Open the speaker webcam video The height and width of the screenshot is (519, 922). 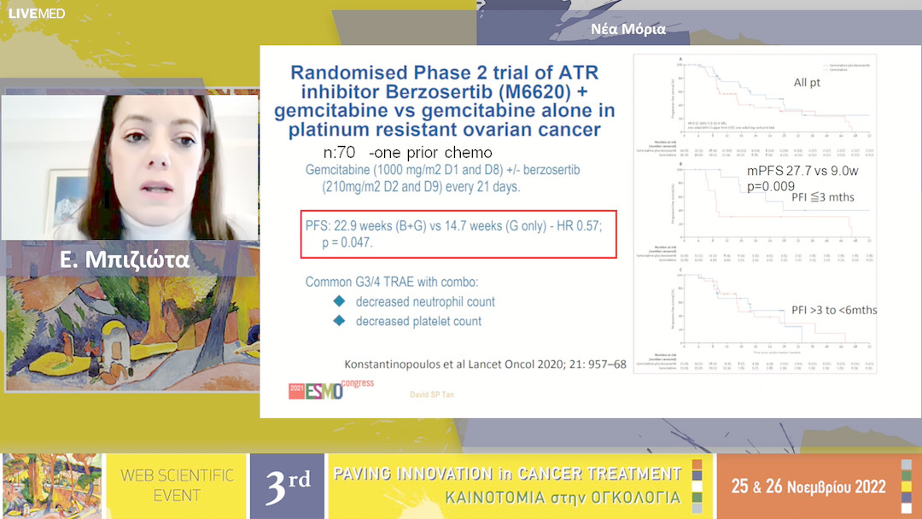[x=130, y=167]
